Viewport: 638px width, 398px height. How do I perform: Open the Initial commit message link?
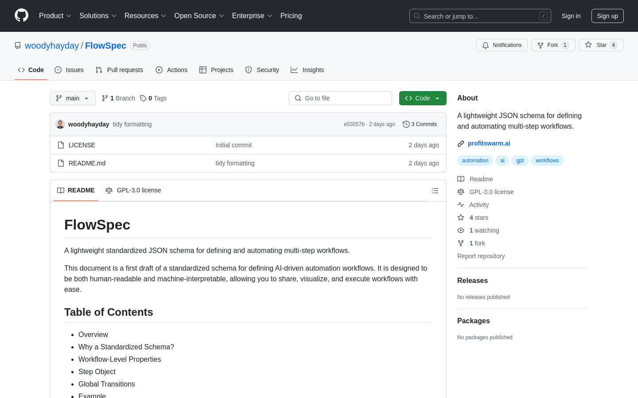233,145
